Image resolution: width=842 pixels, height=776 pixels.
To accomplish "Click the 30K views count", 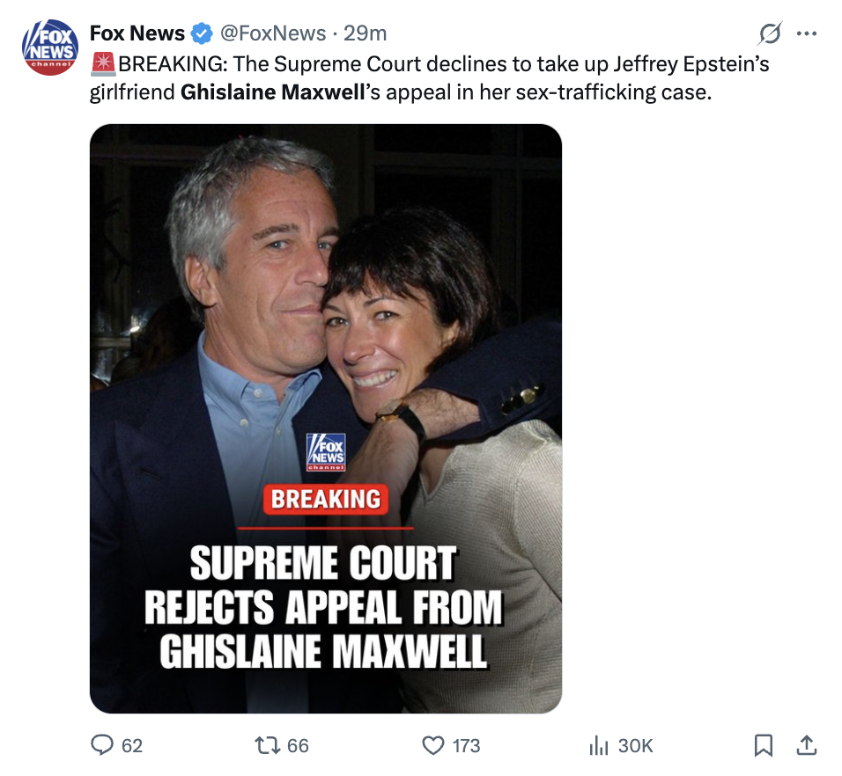I will (635, 745).
